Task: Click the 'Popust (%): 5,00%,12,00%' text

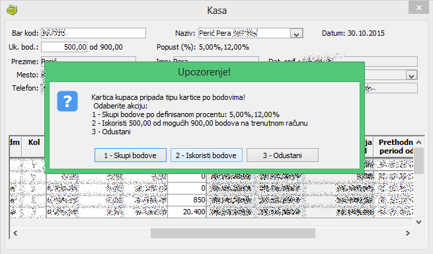Action: [203, 47]
